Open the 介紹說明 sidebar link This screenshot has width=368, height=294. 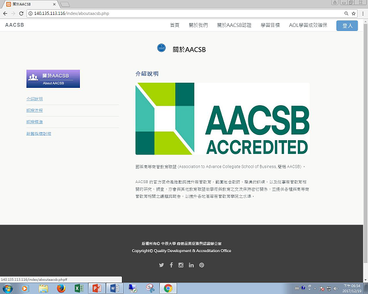(34, 99)
